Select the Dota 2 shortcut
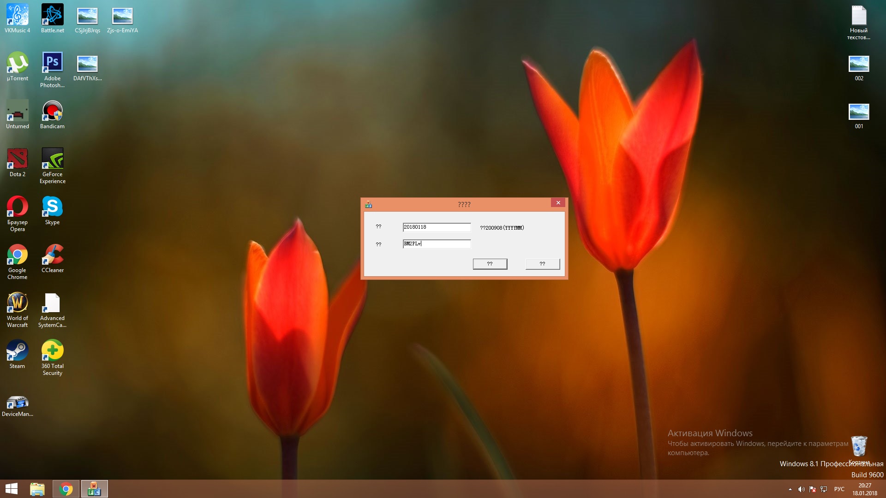Viewport: 886px width, 498px height. tap(18, 159)
